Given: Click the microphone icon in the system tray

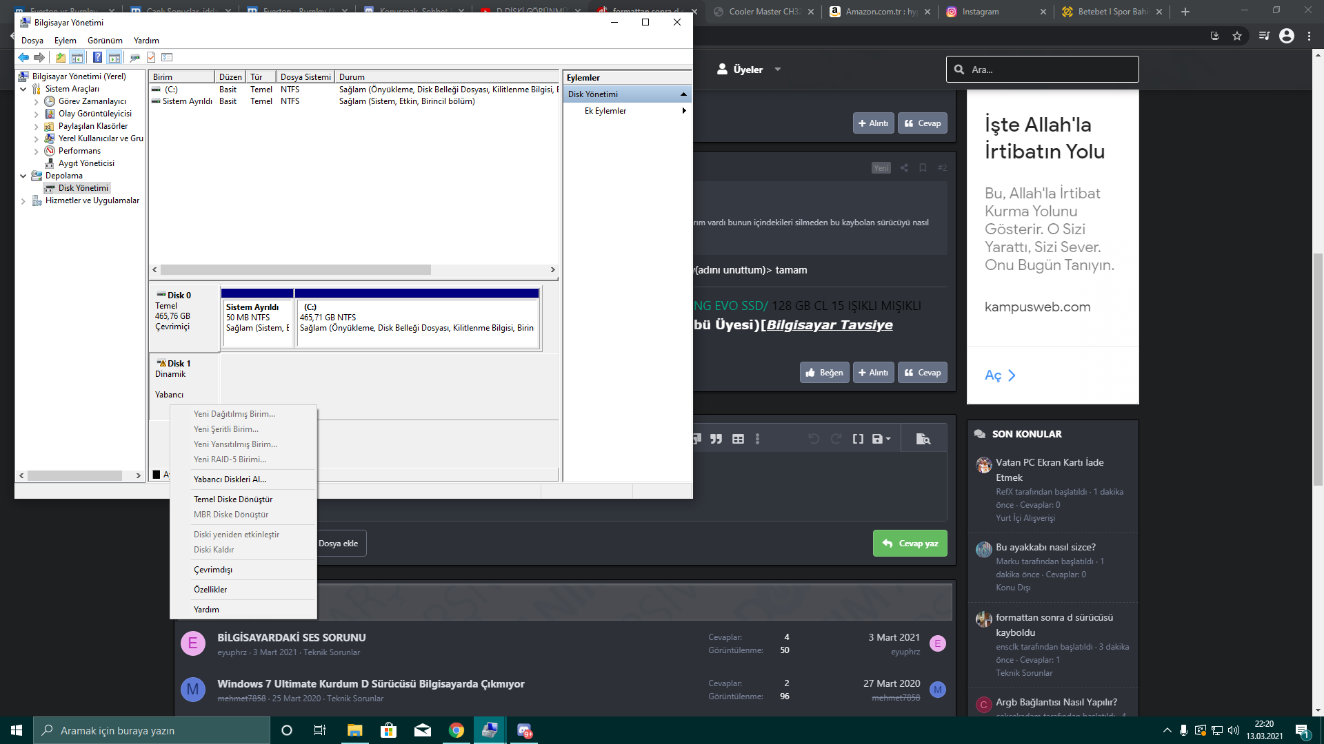Looking at the screenshot, I should pyautogui.click(x=1183, y=730).
